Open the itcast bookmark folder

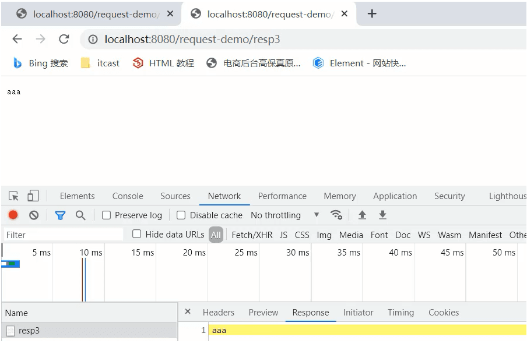click(100, 63)
